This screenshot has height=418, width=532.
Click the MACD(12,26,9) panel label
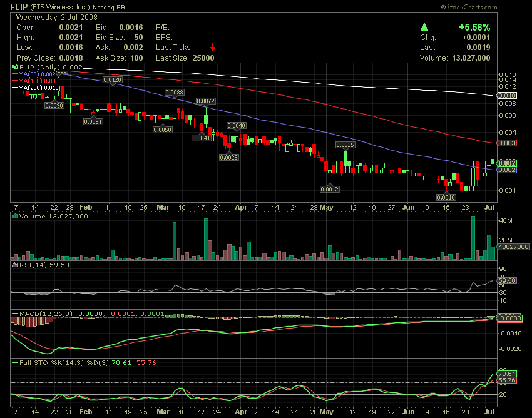(46, 314)
